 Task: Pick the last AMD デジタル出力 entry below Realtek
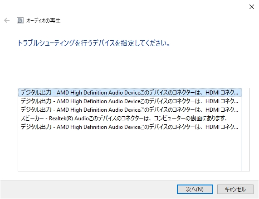pos(130,127)
